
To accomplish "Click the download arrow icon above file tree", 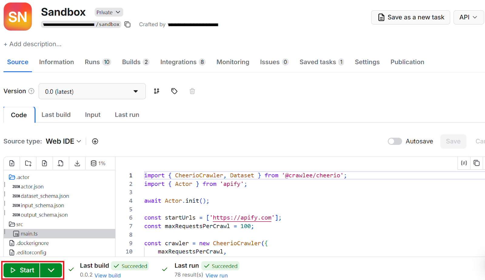I will pos(77,163).
